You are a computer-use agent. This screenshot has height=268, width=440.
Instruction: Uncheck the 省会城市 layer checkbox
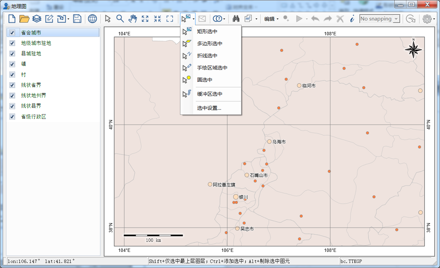click(12, 33)
